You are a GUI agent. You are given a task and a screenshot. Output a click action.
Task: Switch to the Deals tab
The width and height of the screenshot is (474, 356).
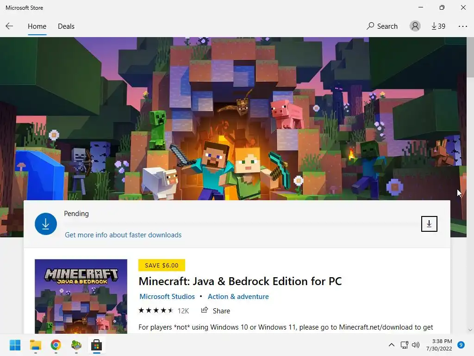[66, 26]
